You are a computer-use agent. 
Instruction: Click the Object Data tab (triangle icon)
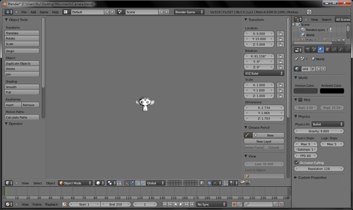pyautogui.click(x=347, y=49)
